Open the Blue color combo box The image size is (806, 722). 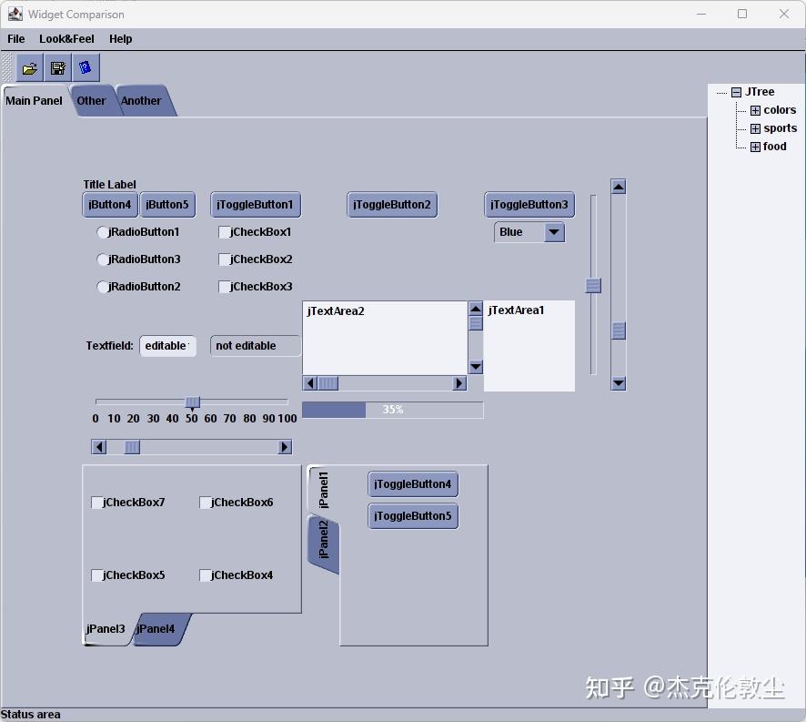coord(553,232)
